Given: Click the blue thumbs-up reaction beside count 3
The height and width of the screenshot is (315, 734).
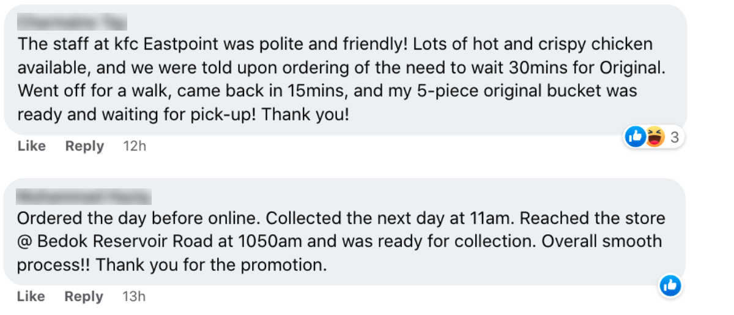Looking at the screenshot, I should [636, 138].
